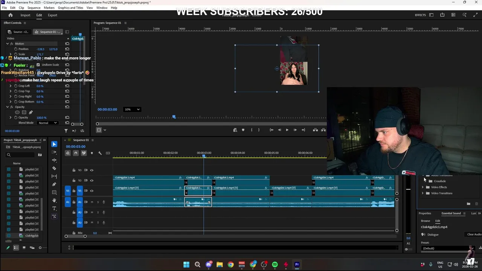Toggle V2 track output eye
The image size is (482, 271).
(x=92, y=180)
